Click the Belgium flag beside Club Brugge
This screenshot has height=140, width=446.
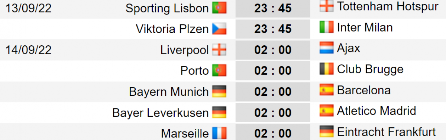(326, 69)
